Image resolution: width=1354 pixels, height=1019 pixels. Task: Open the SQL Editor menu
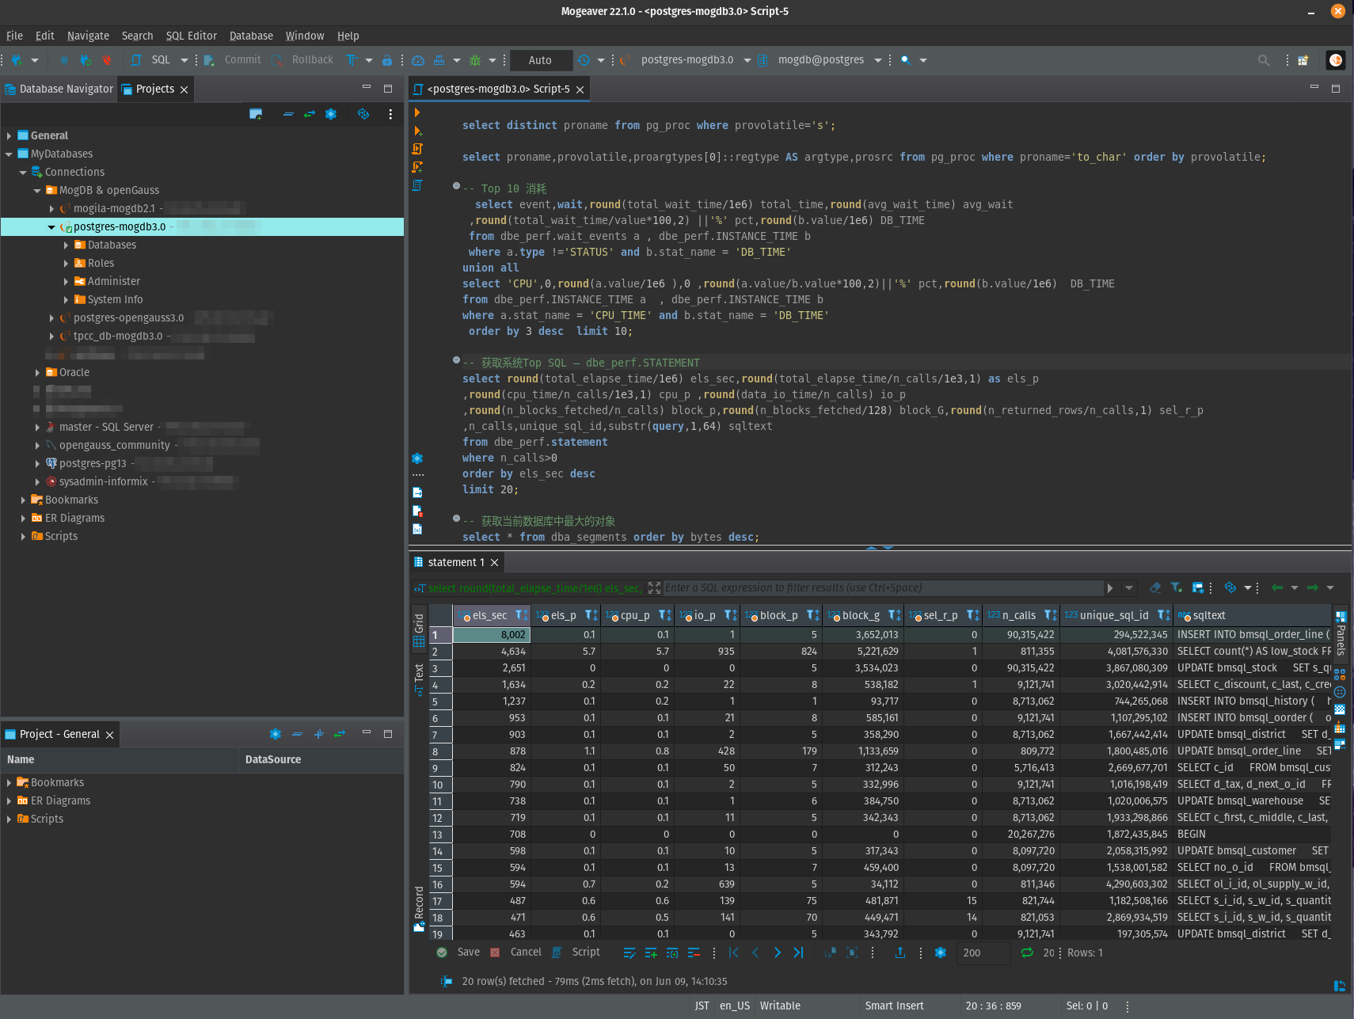pos(191,36)
